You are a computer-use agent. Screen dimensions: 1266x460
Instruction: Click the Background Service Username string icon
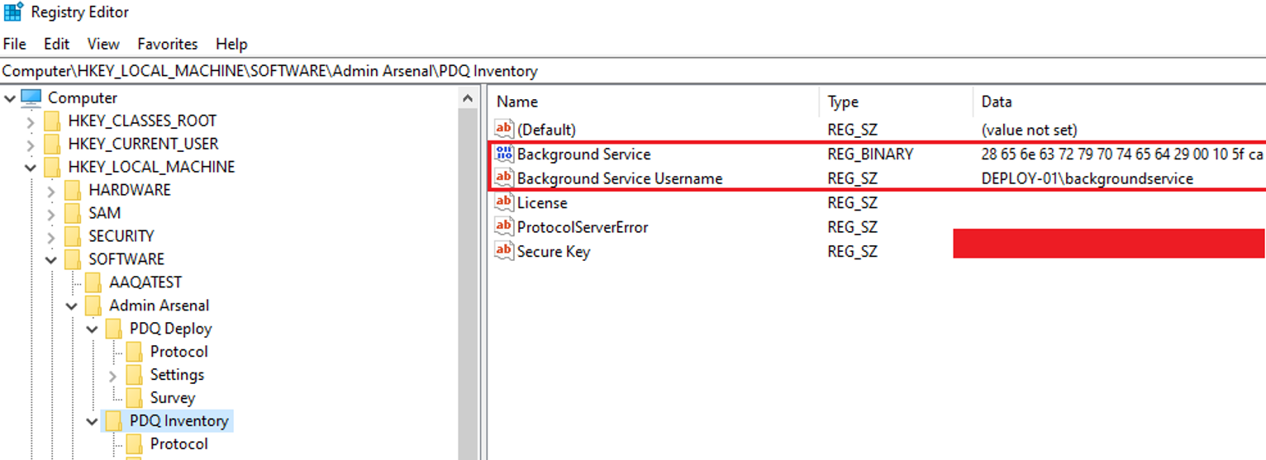pyautogui.click(x=504, y=178)
